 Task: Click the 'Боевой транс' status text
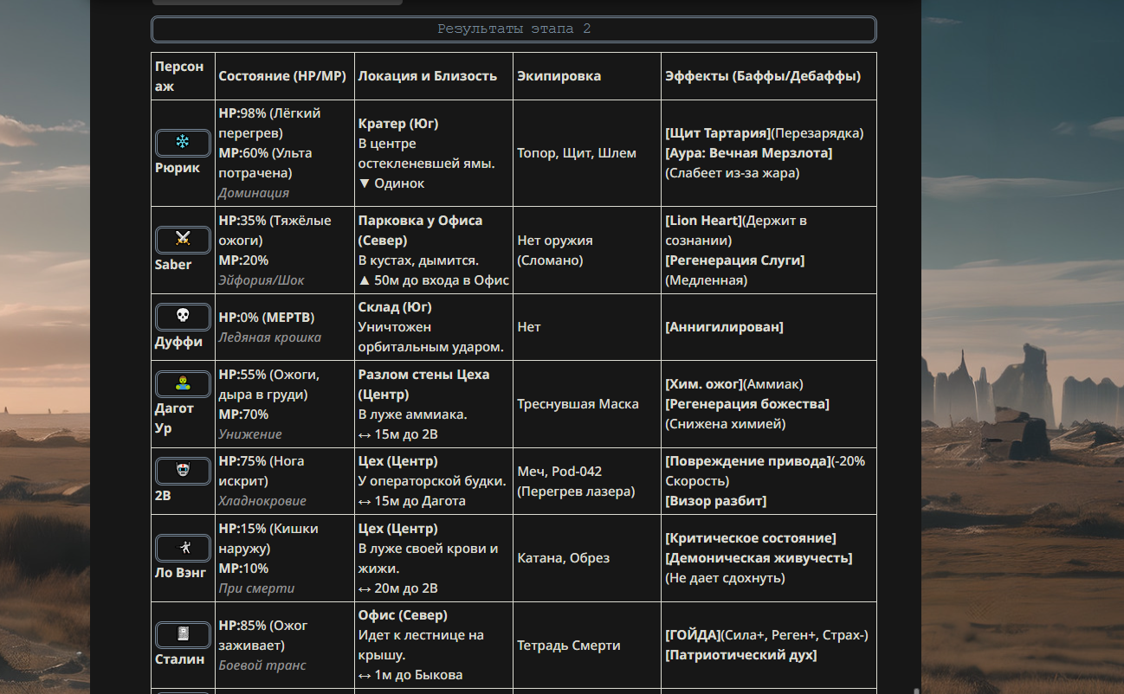tap(262, 665)
